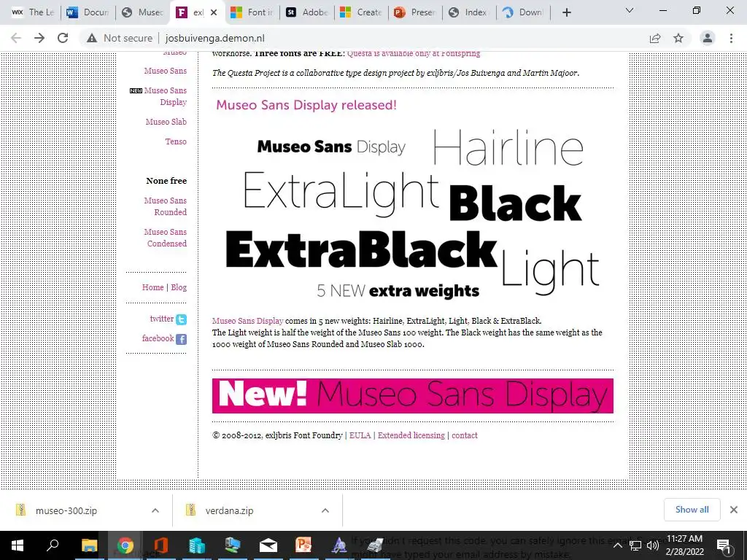The height and width of the screenshot is (560, 747).
Task: Open the Tenso sidebar link
Action: click(x=176, y=141)
